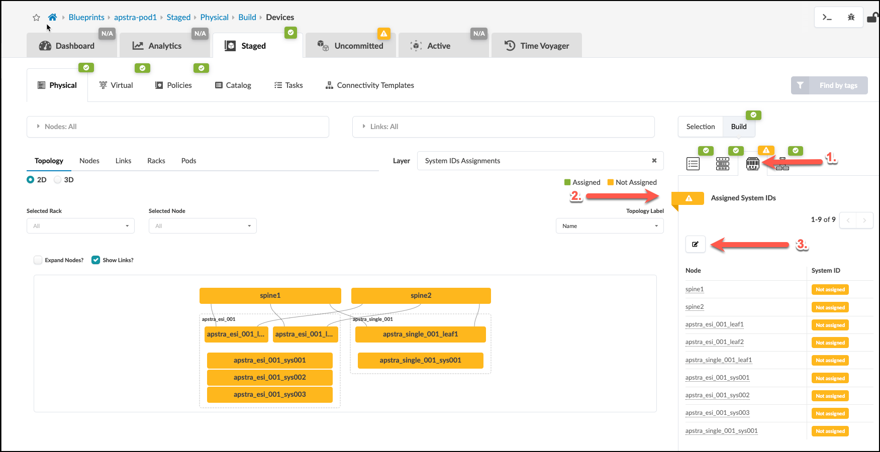Image resolution: width=880 pixels, height=452 pixels.
Task: Click the edit System ID assignments button
Action: [x=696, y=244]
